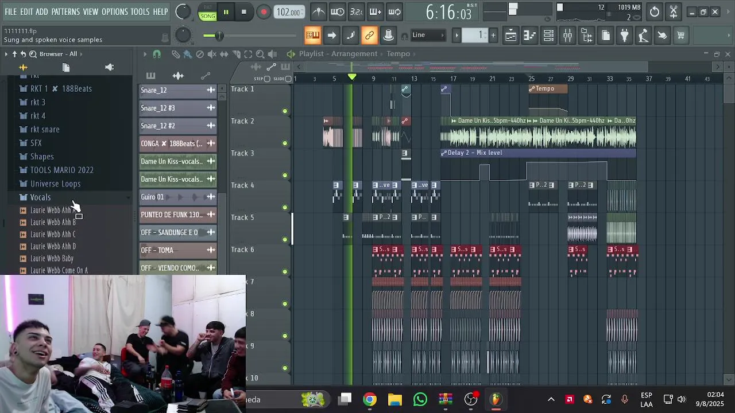Select the Slice tool in the playlist toolbar
This screenshot has height=413, width=735.
[235, 54]
